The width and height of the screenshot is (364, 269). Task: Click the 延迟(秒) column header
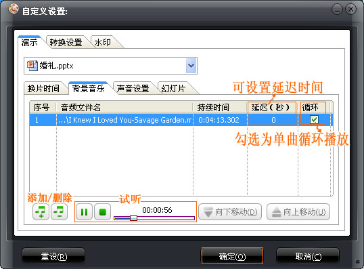click(x=272, y=108)
